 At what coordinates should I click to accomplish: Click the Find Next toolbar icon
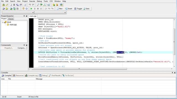[x=45, y=5]
